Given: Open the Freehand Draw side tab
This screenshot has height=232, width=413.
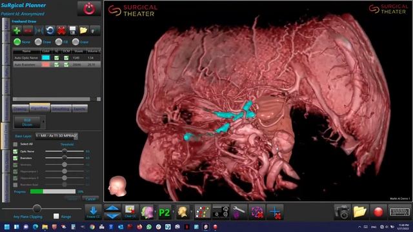Looking at the screenshot, I should (6, 136).
